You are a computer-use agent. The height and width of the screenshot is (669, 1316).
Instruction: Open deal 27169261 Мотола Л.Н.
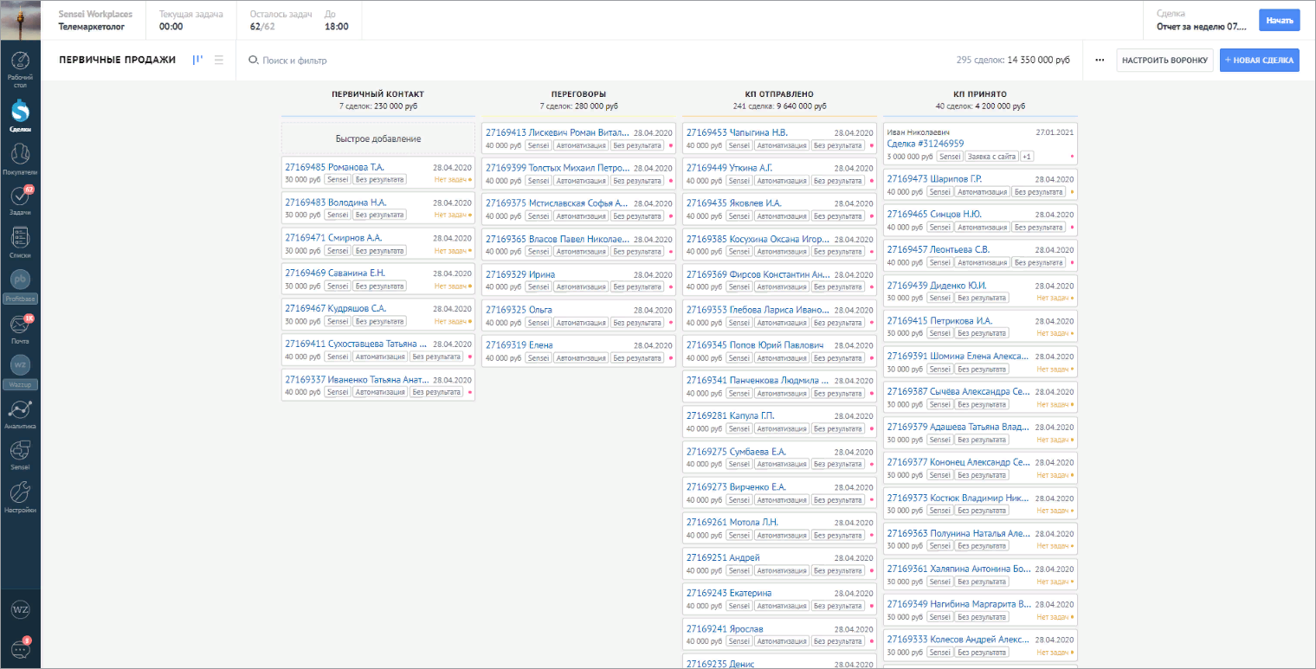732,522
